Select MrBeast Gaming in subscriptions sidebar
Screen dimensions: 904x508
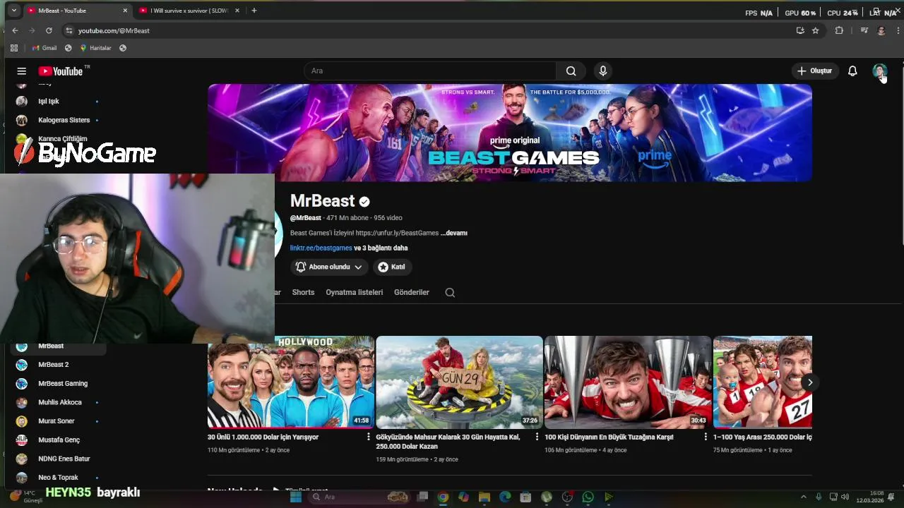pyautogui.click(x=63, y=383)
